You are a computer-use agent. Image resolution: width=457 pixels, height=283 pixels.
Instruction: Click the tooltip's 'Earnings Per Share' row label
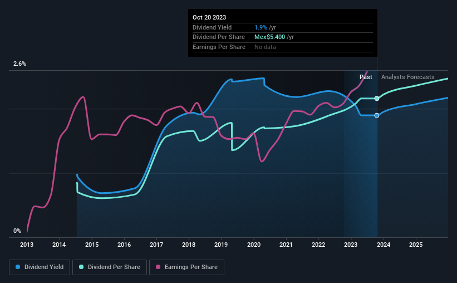[x=219, y=47]
